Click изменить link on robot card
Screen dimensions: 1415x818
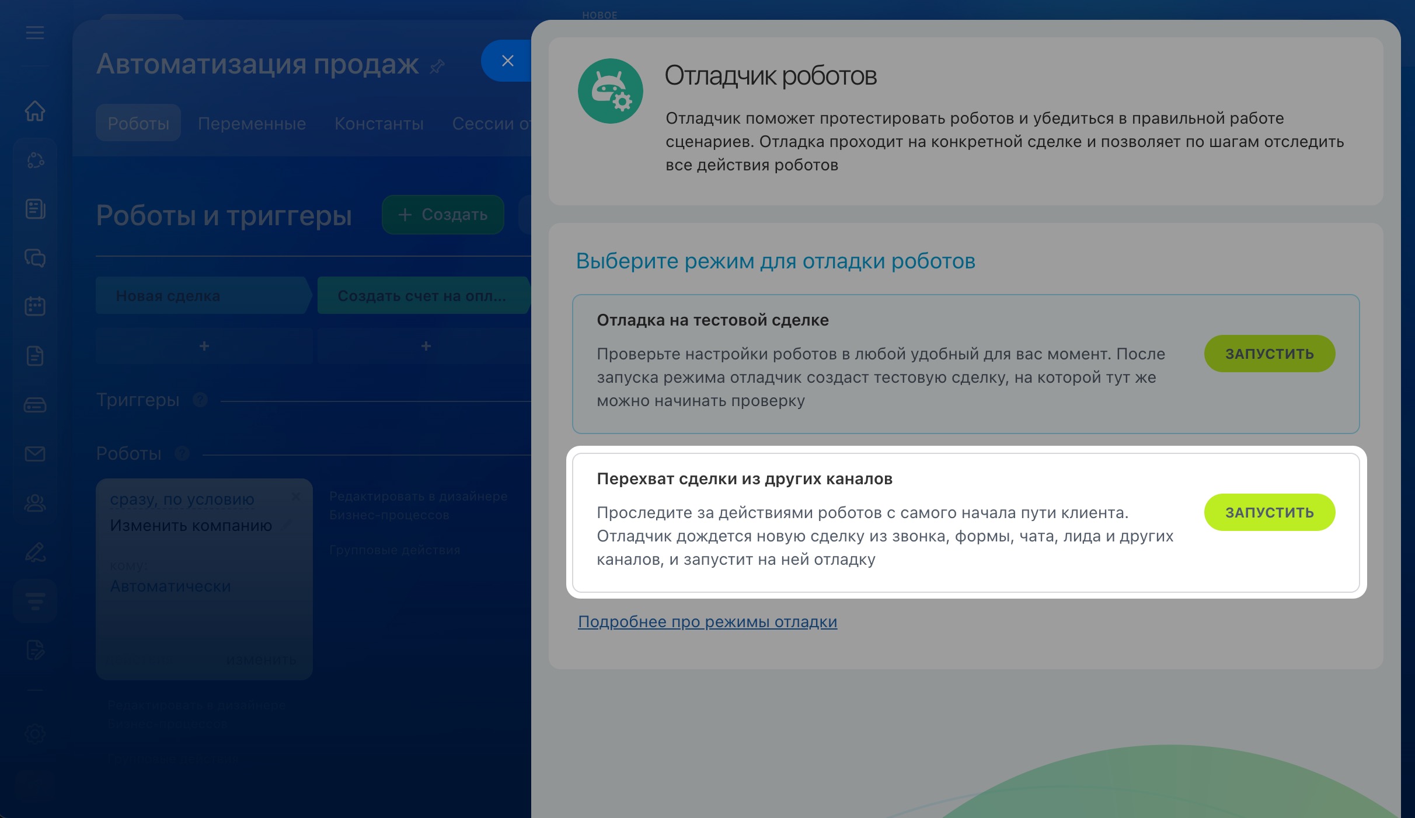tap(261, 660)
